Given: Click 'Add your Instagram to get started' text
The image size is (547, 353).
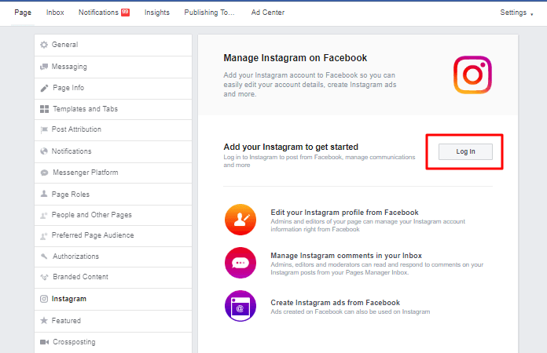Looking at the screenshot, I should [291, 147].
